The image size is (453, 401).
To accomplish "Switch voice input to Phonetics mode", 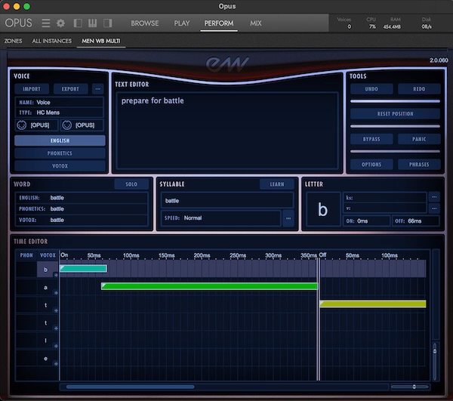I will [60, 153].
